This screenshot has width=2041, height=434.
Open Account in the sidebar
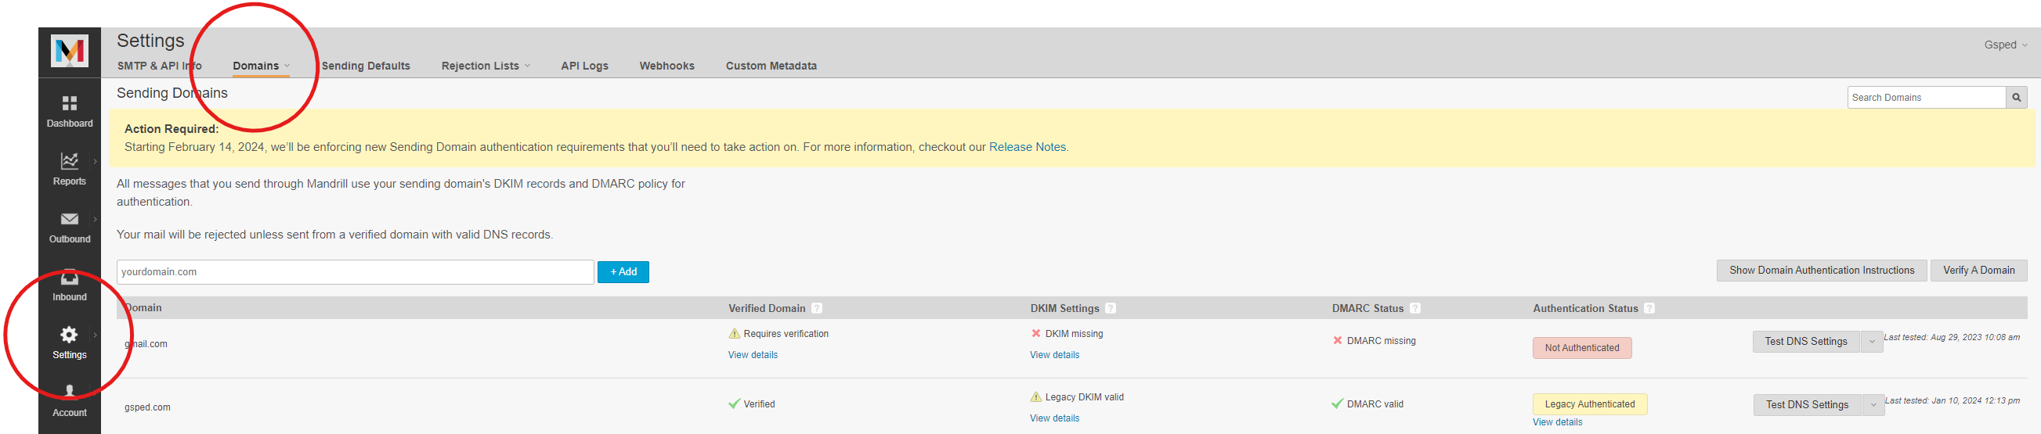click(x=70, y=401)
